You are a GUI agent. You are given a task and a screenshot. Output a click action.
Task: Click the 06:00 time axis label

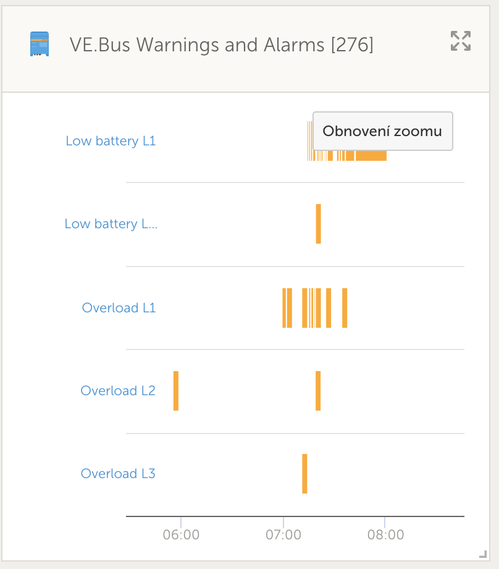click(181, 534)
